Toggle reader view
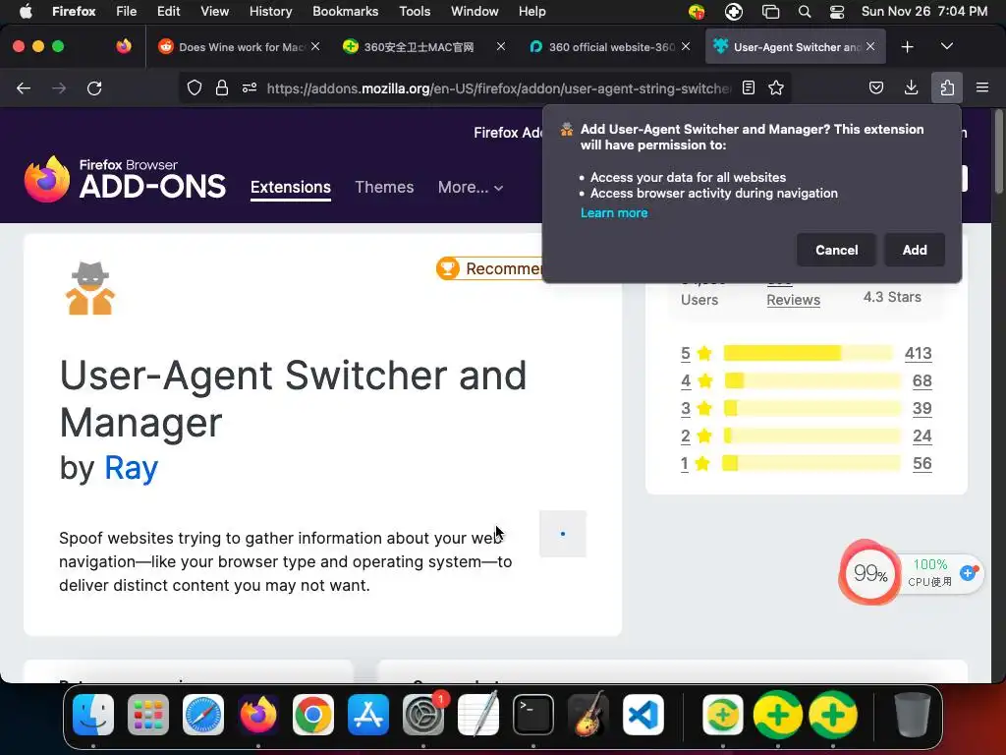1006x755 pixels. click(748, 87)
